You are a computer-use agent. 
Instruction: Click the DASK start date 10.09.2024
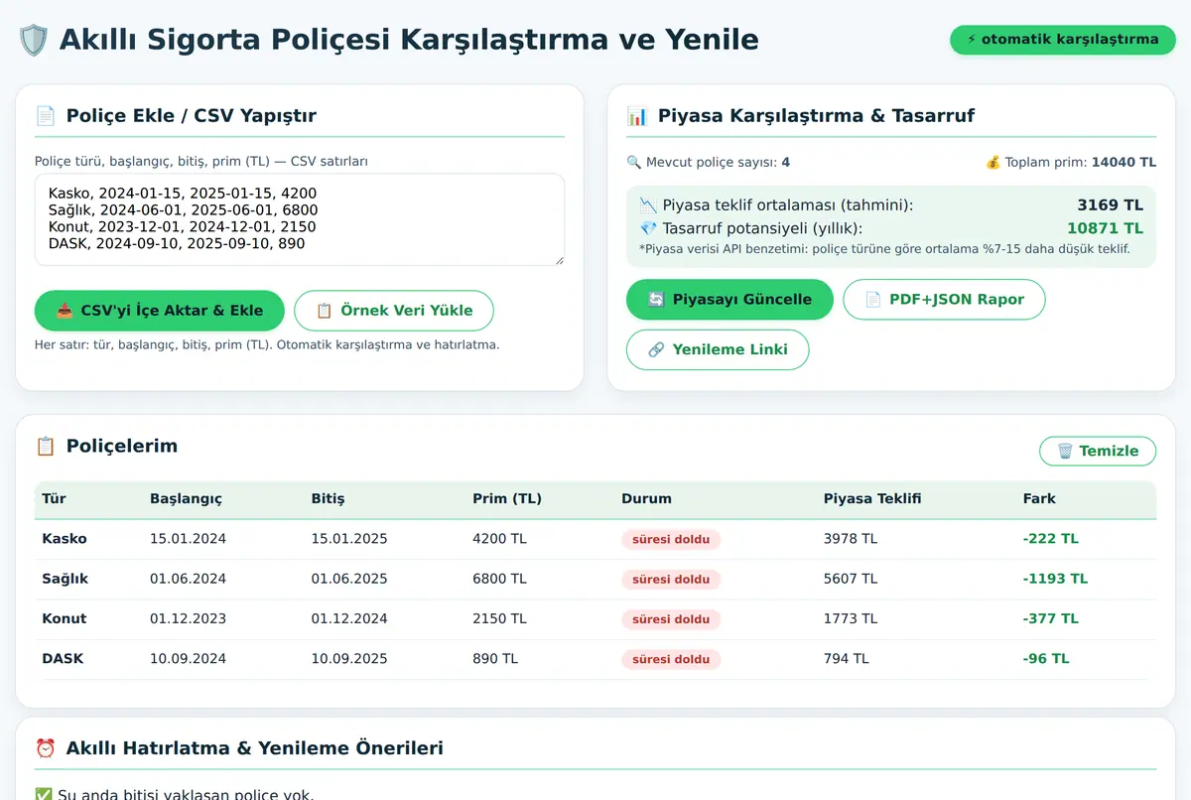189,658
